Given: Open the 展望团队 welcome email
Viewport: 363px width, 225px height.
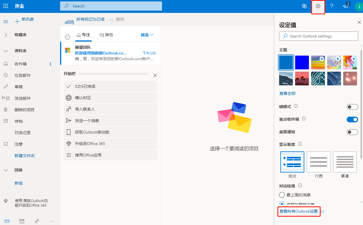Looking at the screenshot, I should [110, 53].
